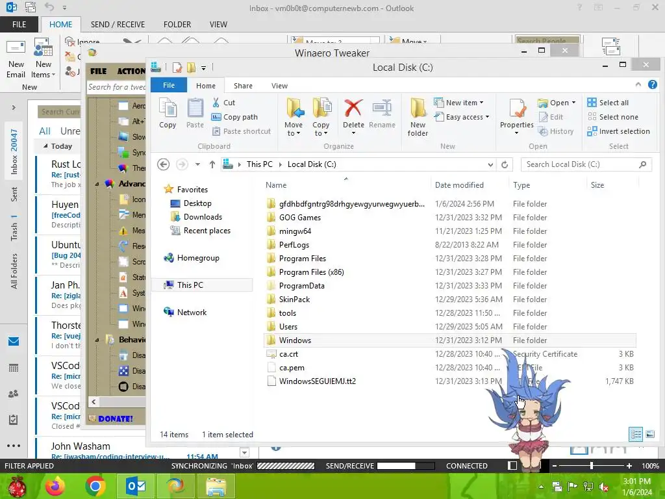Screen dimensions: 665x499
Task: Open the Move to button
Action: coord(294,117)
